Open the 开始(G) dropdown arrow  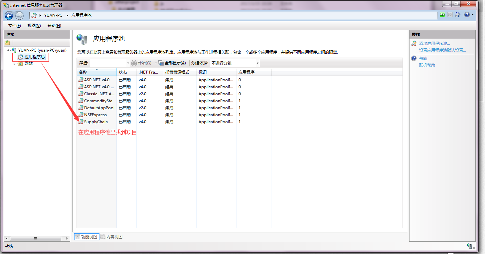coord(155,63)
